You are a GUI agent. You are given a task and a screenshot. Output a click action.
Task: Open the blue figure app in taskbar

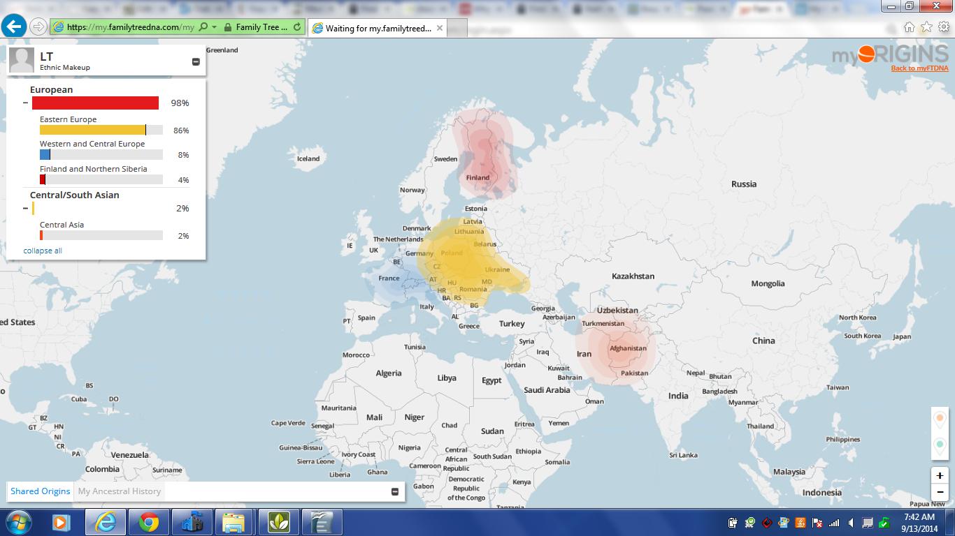click(192, 522)
